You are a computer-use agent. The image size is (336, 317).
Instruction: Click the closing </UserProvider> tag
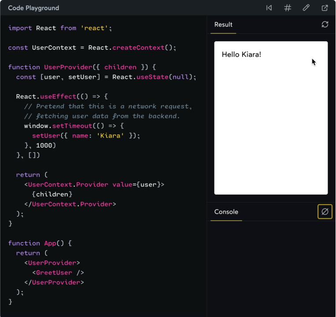click(x=54, y=282)
